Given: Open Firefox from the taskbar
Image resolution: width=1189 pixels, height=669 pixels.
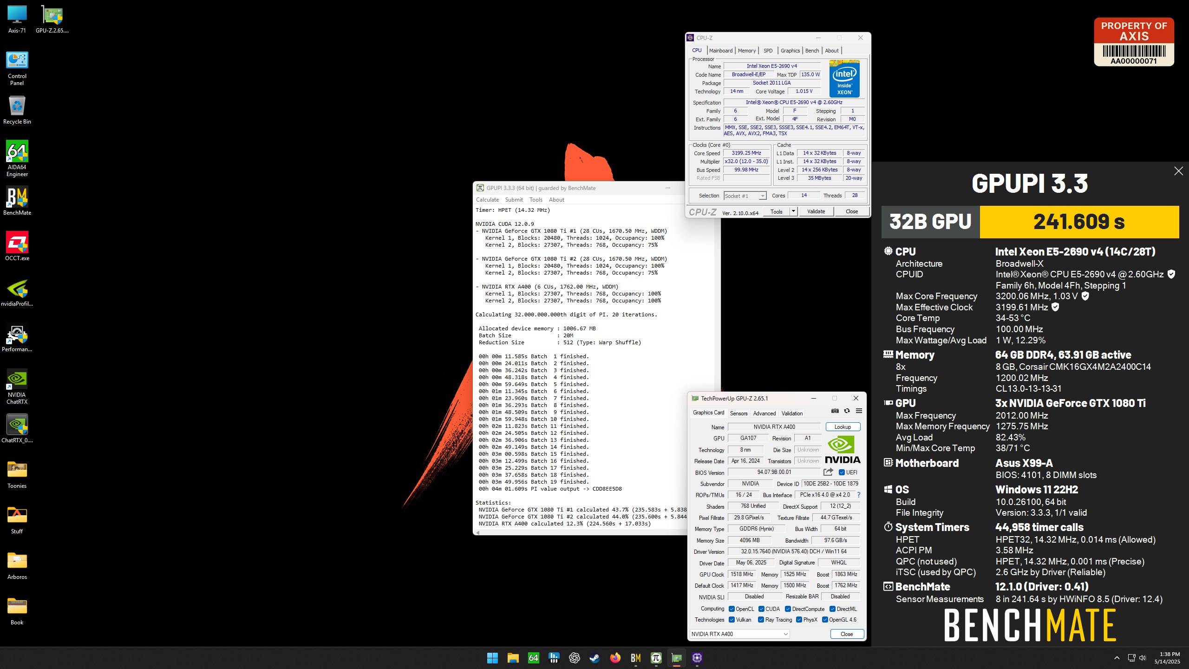Looking at the screenshot, I should pyautogui.click(x=615, y=658).
